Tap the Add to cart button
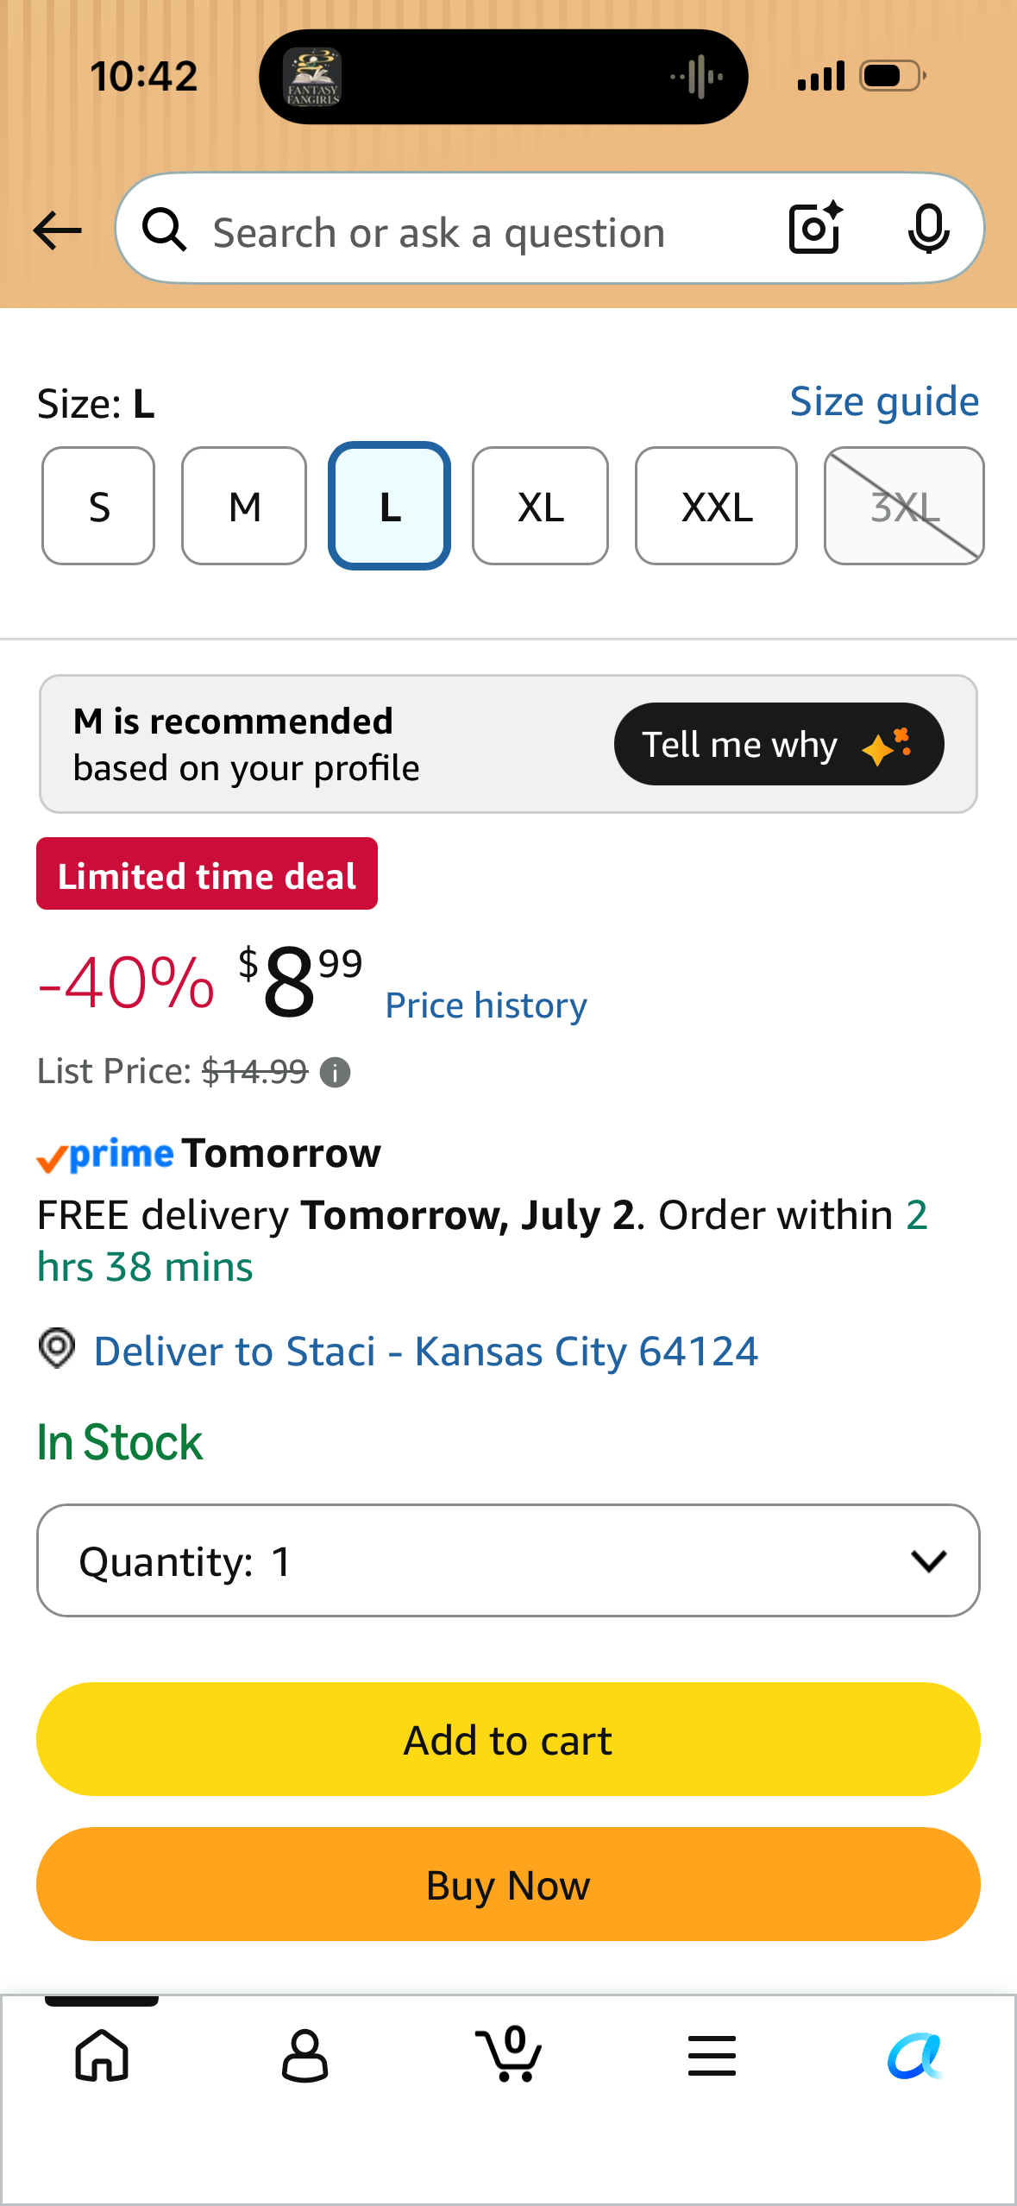1017x2206 pixels. tap(508, 1739)
